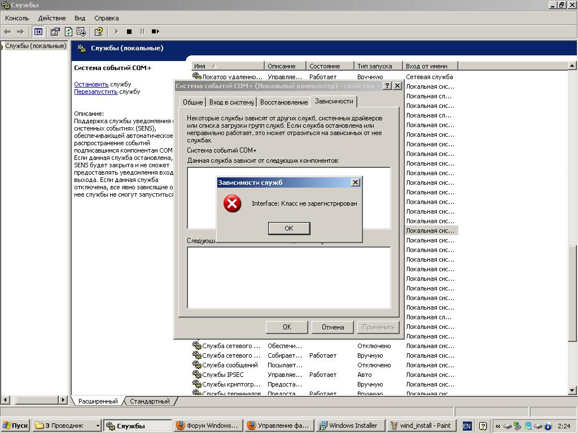The image size is (578, 434).
Task: Click the context help question-mark button in properties dialog
Action: coord(387,86)
